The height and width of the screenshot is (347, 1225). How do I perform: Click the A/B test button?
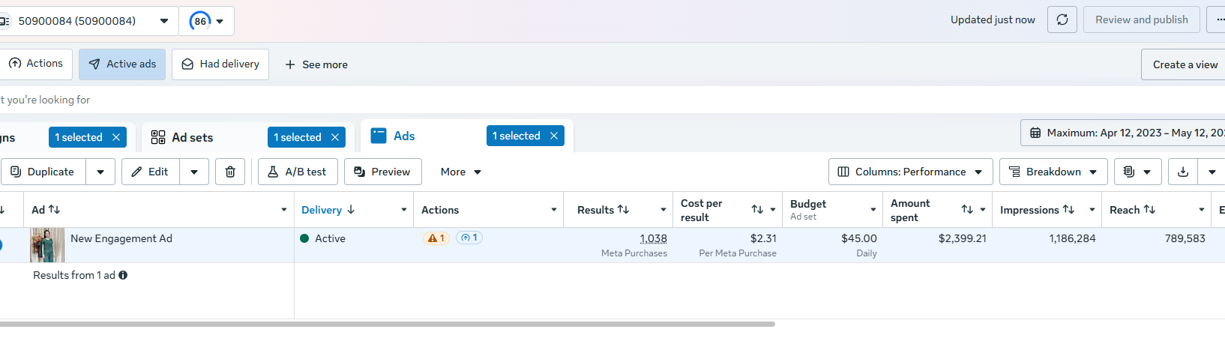pos(298,172)
